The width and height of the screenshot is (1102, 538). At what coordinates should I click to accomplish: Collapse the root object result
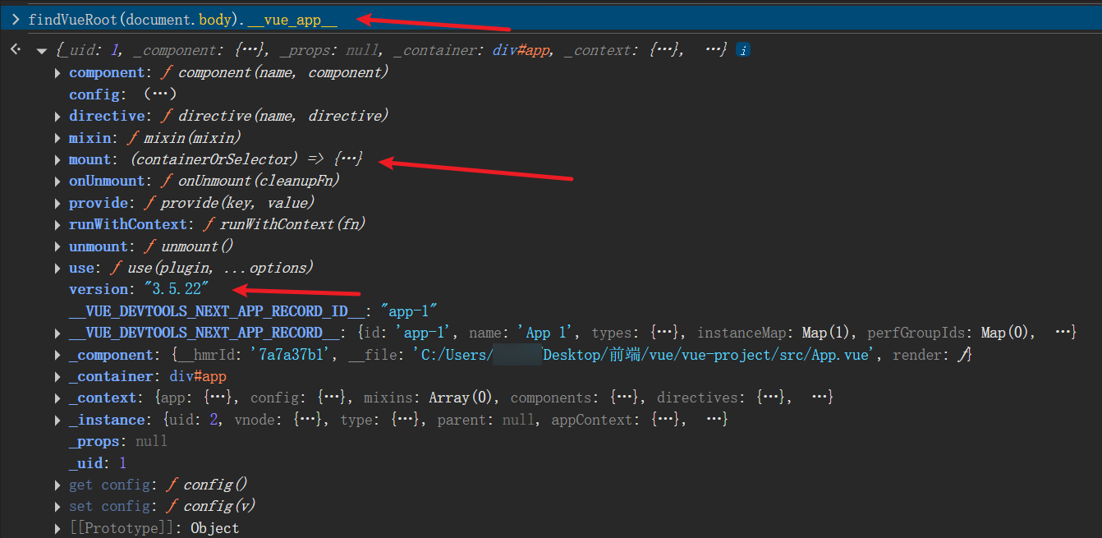(x=41, y=51)
